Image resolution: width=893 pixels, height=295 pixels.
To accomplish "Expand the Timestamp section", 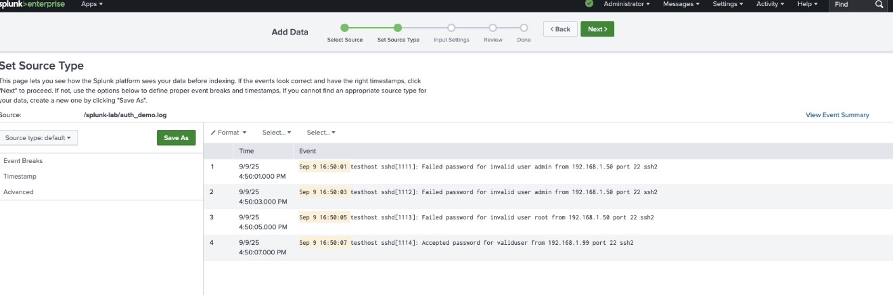I will (x=20, y=177).
